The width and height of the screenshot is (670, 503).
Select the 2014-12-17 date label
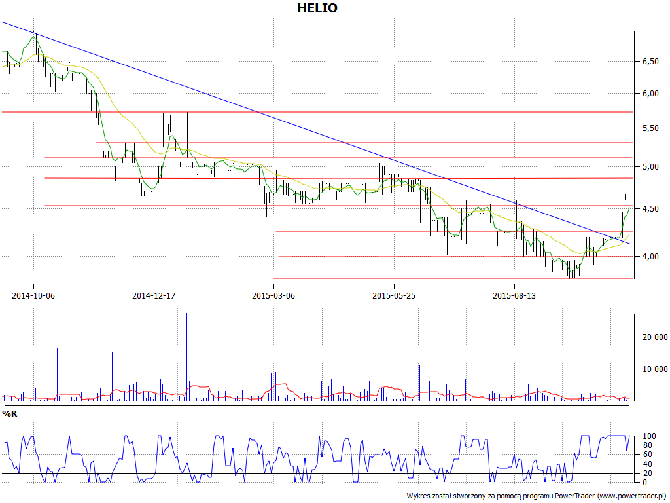click(x=154, y=295)
